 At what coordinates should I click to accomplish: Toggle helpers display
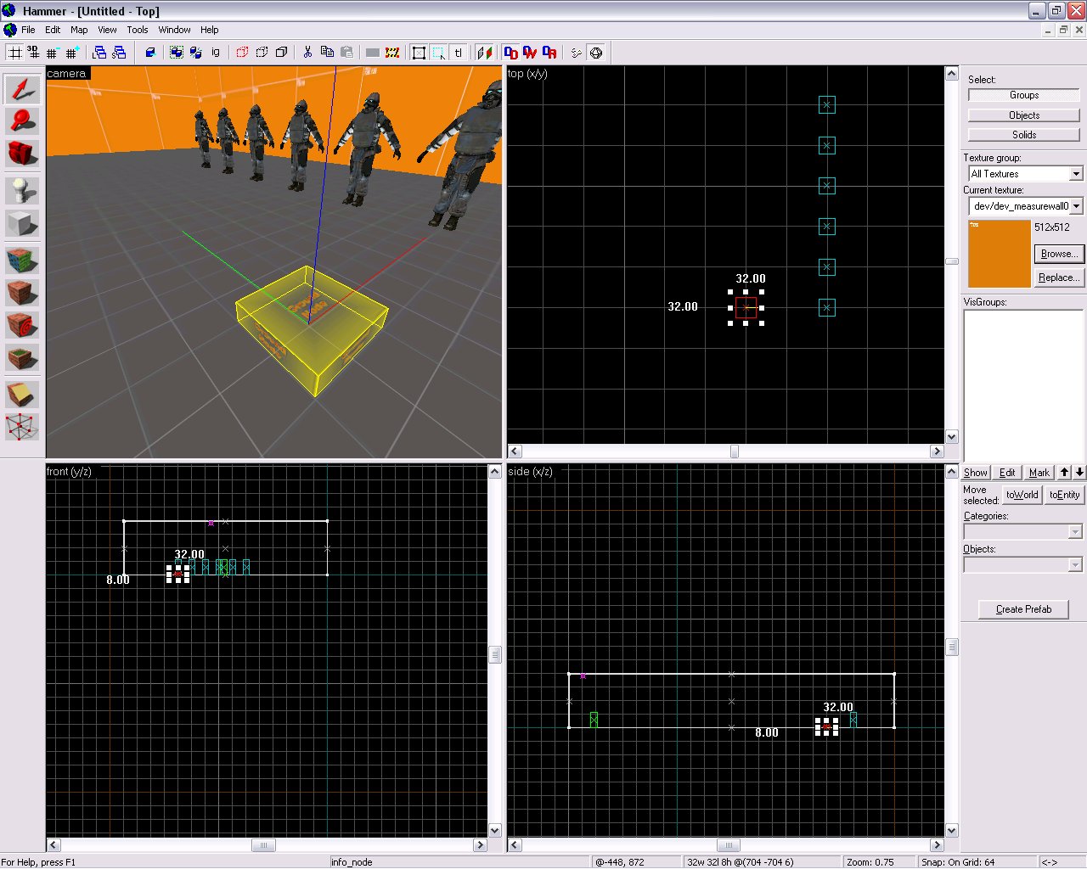[x=577, y=53]
